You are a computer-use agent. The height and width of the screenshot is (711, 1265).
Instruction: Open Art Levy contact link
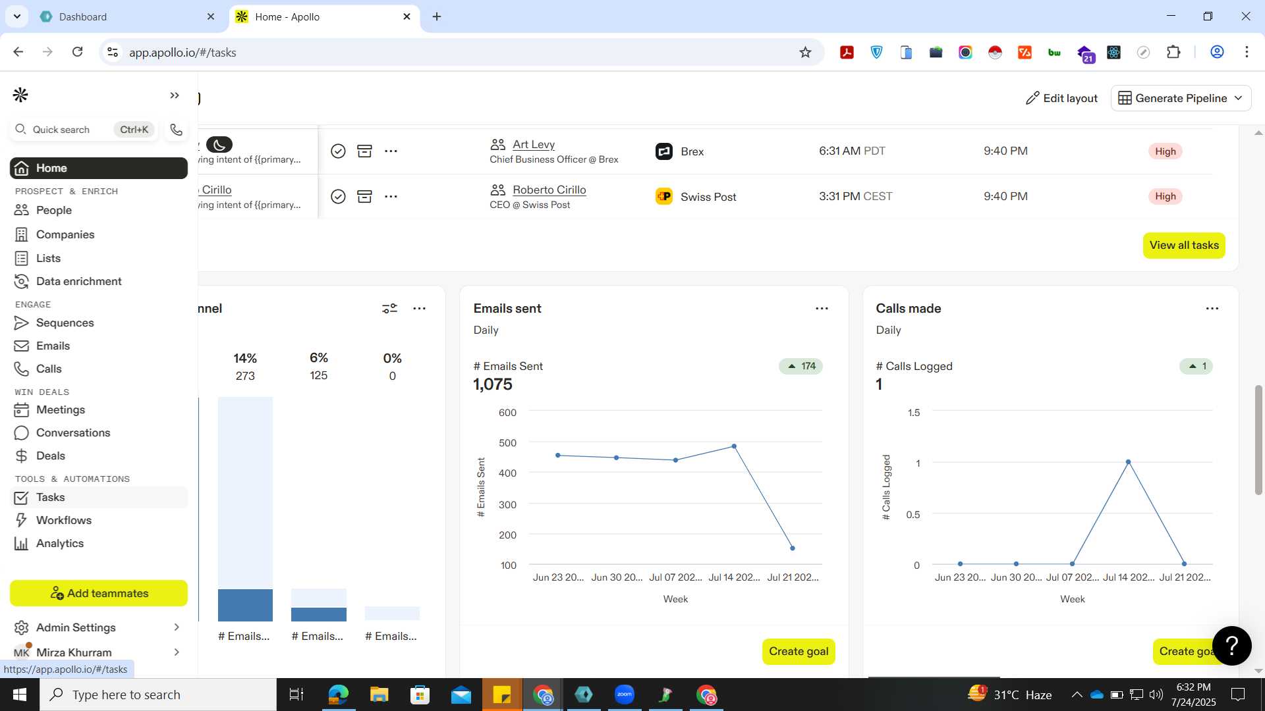coord(534,144)
